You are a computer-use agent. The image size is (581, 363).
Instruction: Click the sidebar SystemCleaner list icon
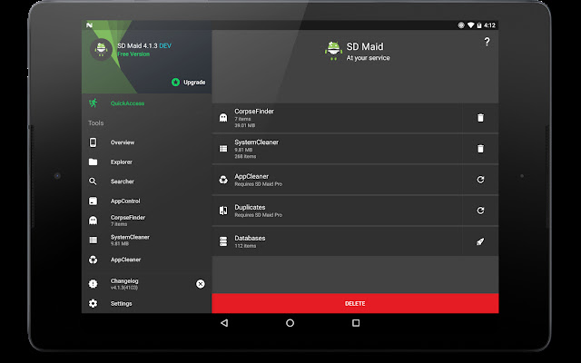pyautogui.click(x=93, y=240)
